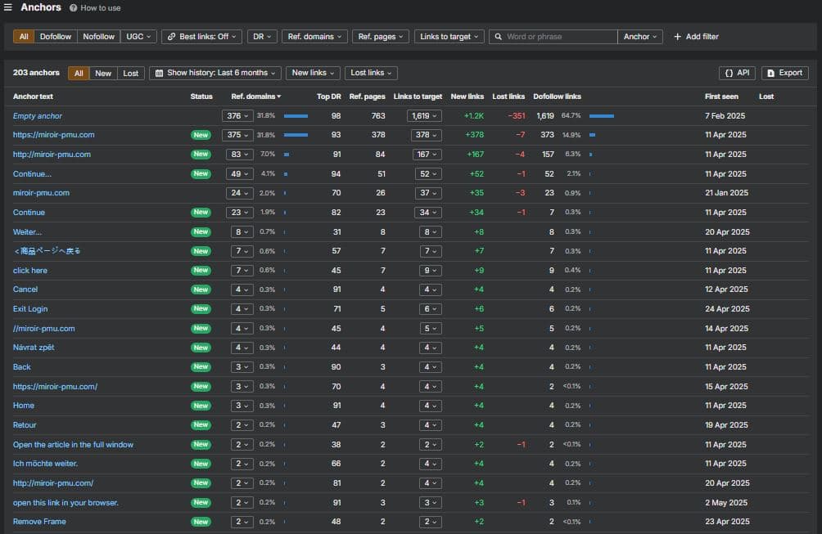Screen dimensions: 822x534
Task: Click the calendar icon in Show history
Action: 160,73
